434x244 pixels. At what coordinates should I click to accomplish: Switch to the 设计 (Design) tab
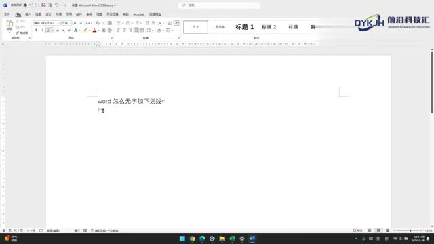[x=48, y=14]
